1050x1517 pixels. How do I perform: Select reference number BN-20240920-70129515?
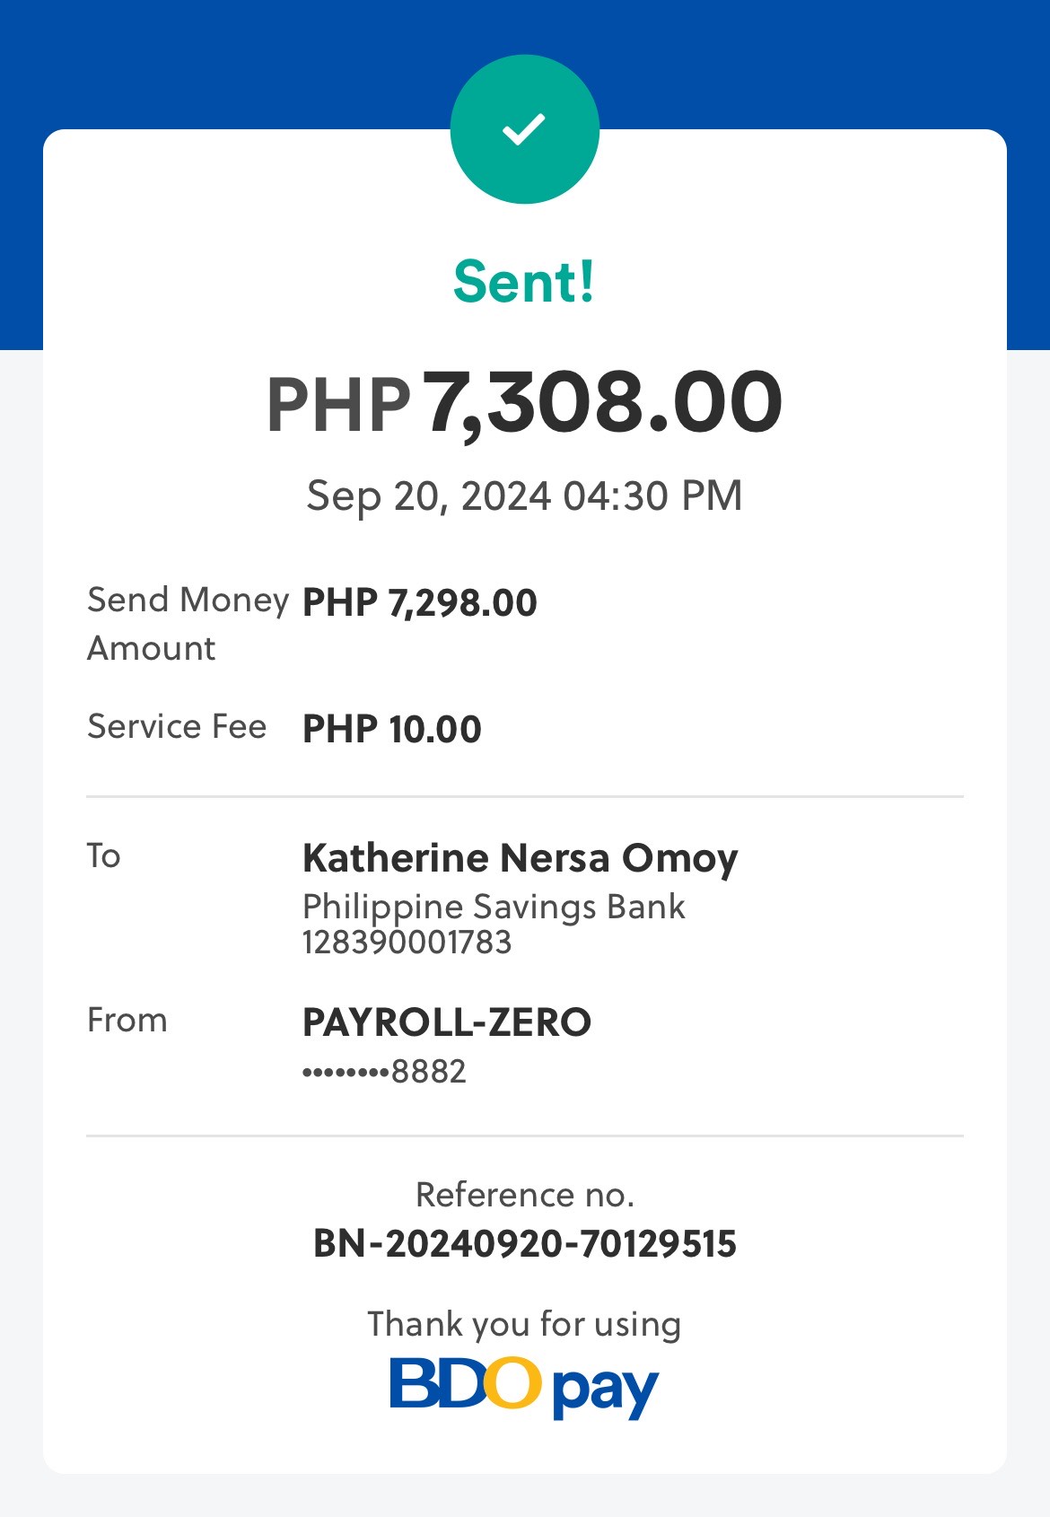(x=524, y=1244)
